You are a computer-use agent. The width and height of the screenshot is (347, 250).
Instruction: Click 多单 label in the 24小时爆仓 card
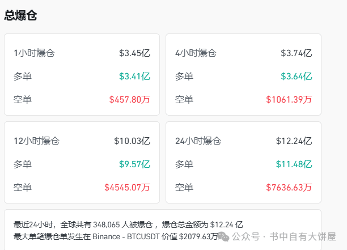coord(184,164)
